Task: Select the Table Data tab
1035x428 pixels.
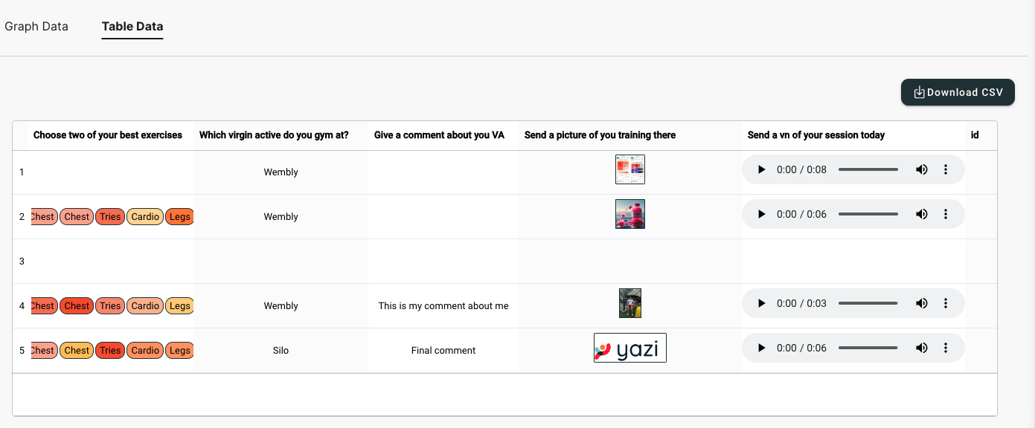Action: click(x=132, y=27)
